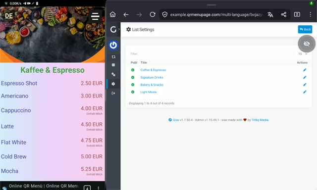Image resolution: width=317 pixels, height=190 pixels.
Task: Click the URL address bar
Action: [x=216, y=14]
